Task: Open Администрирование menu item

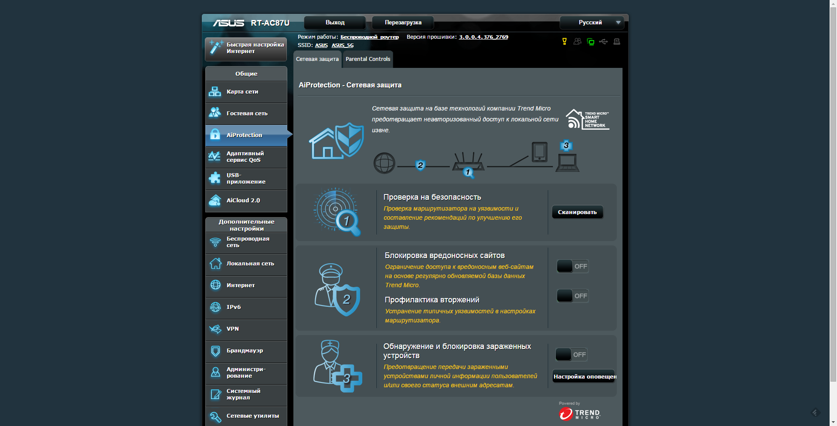Action: tap(246, 373)
